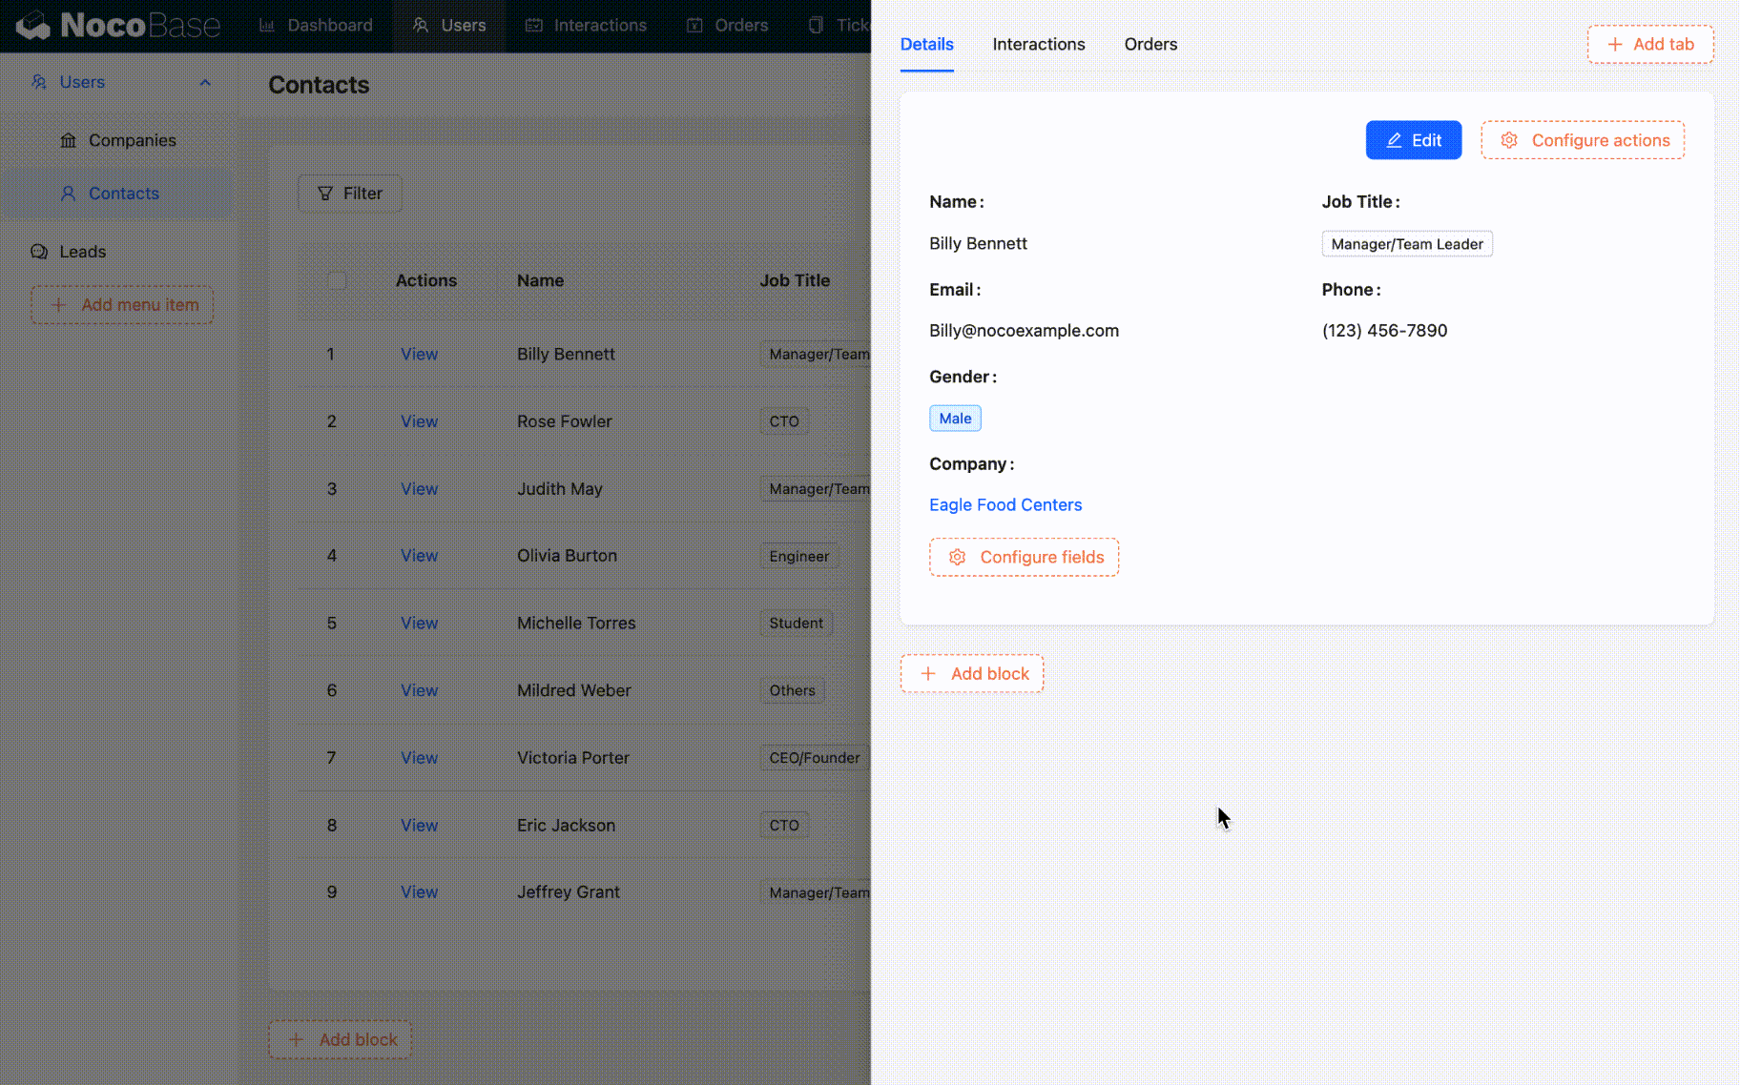
Task: Click the pencil icon on Edit button
Action: (1394, 140)
